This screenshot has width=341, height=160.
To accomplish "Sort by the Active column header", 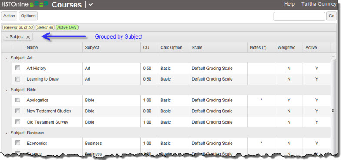I will coord(317,48).
